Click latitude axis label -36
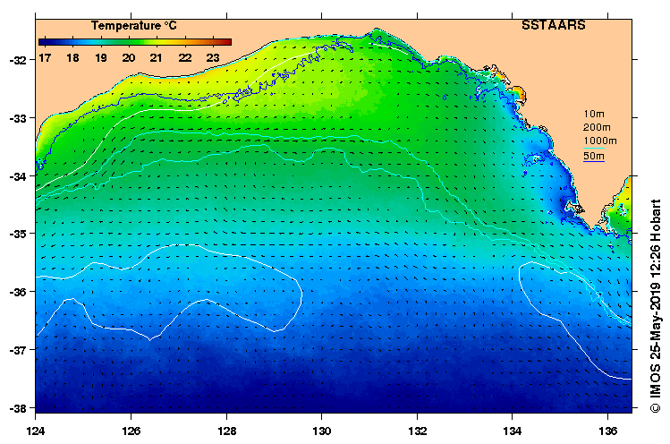 coord(18,292)
